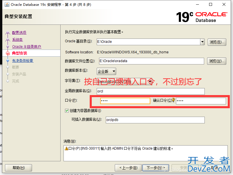Viewport: 233px width, 175px height.
Task: Toggle 创建为容器数据库 checkbox
Action: point(67,111)
